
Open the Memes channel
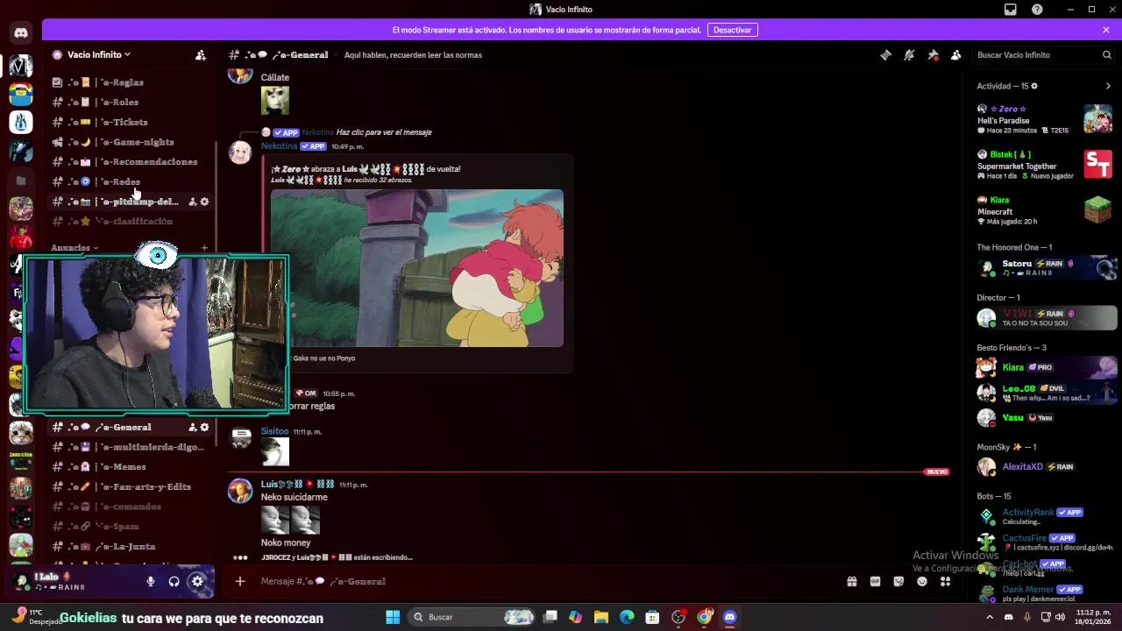(x=130, y=467)
